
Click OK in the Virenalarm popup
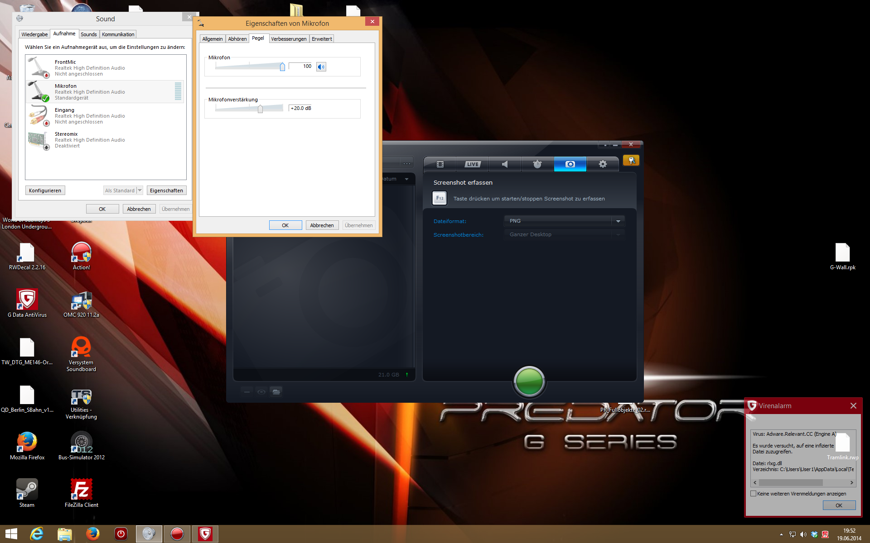[839, 505]
